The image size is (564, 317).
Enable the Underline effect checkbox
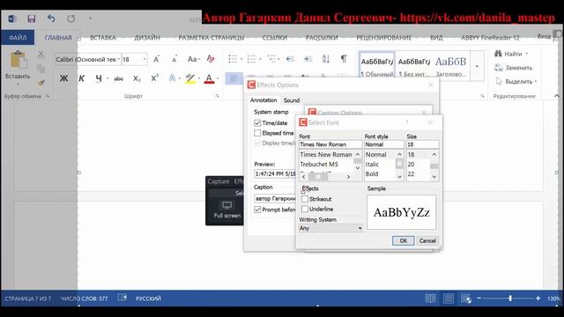click(305, 209)
